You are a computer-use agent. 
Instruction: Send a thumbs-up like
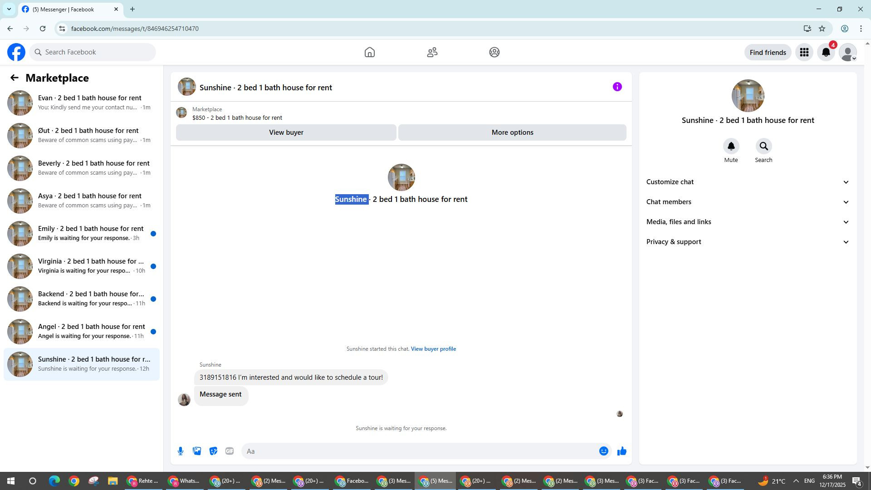pyautogui.click(x=621, y=451)
